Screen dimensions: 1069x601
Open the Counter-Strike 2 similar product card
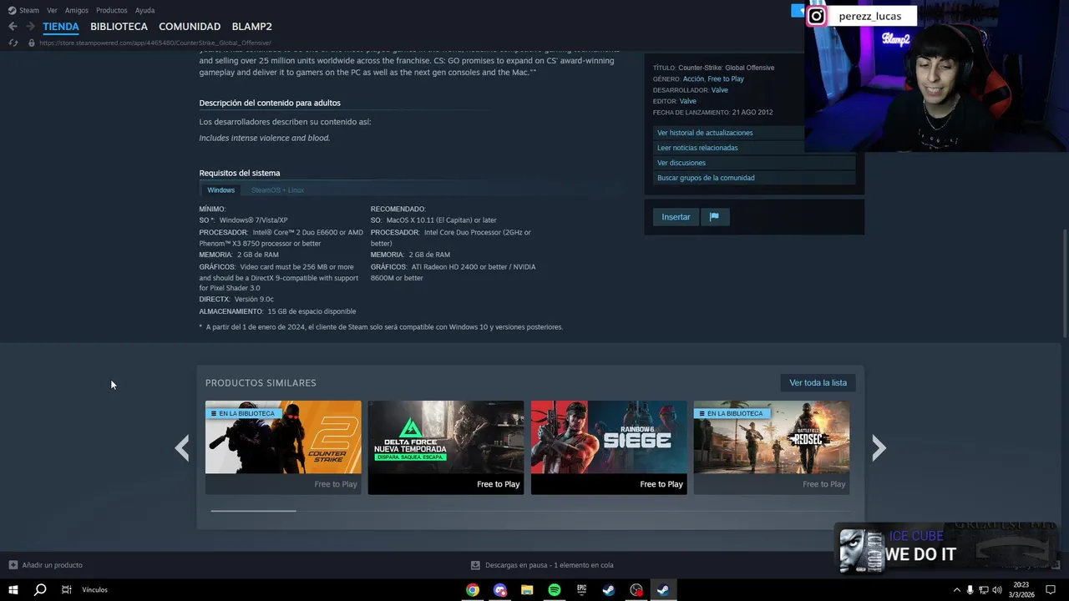pyautogui.click(x=283, y=447)
